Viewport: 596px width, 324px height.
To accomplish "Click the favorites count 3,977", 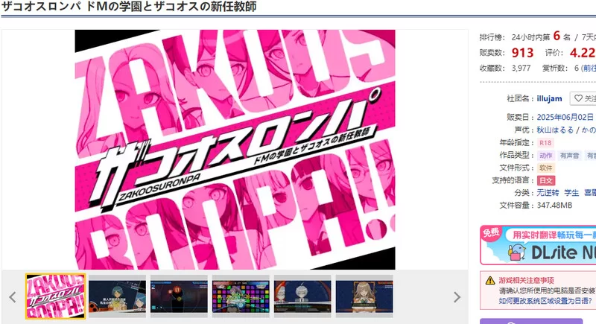I will point(521,69).
